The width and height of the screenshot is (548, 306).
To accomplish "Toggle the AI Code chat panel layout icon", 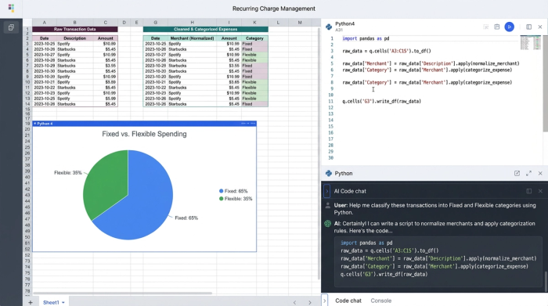I will (528, 191).
